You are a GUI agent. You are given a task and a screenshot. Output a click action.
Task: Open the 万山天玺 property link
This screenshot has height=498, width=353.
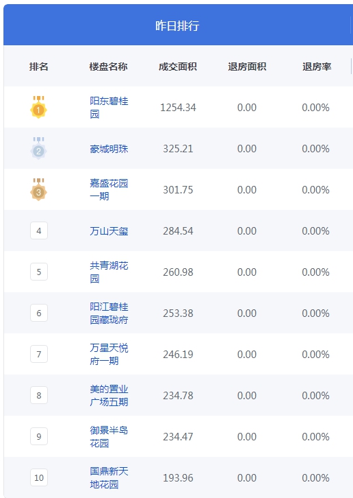(109, 231)
